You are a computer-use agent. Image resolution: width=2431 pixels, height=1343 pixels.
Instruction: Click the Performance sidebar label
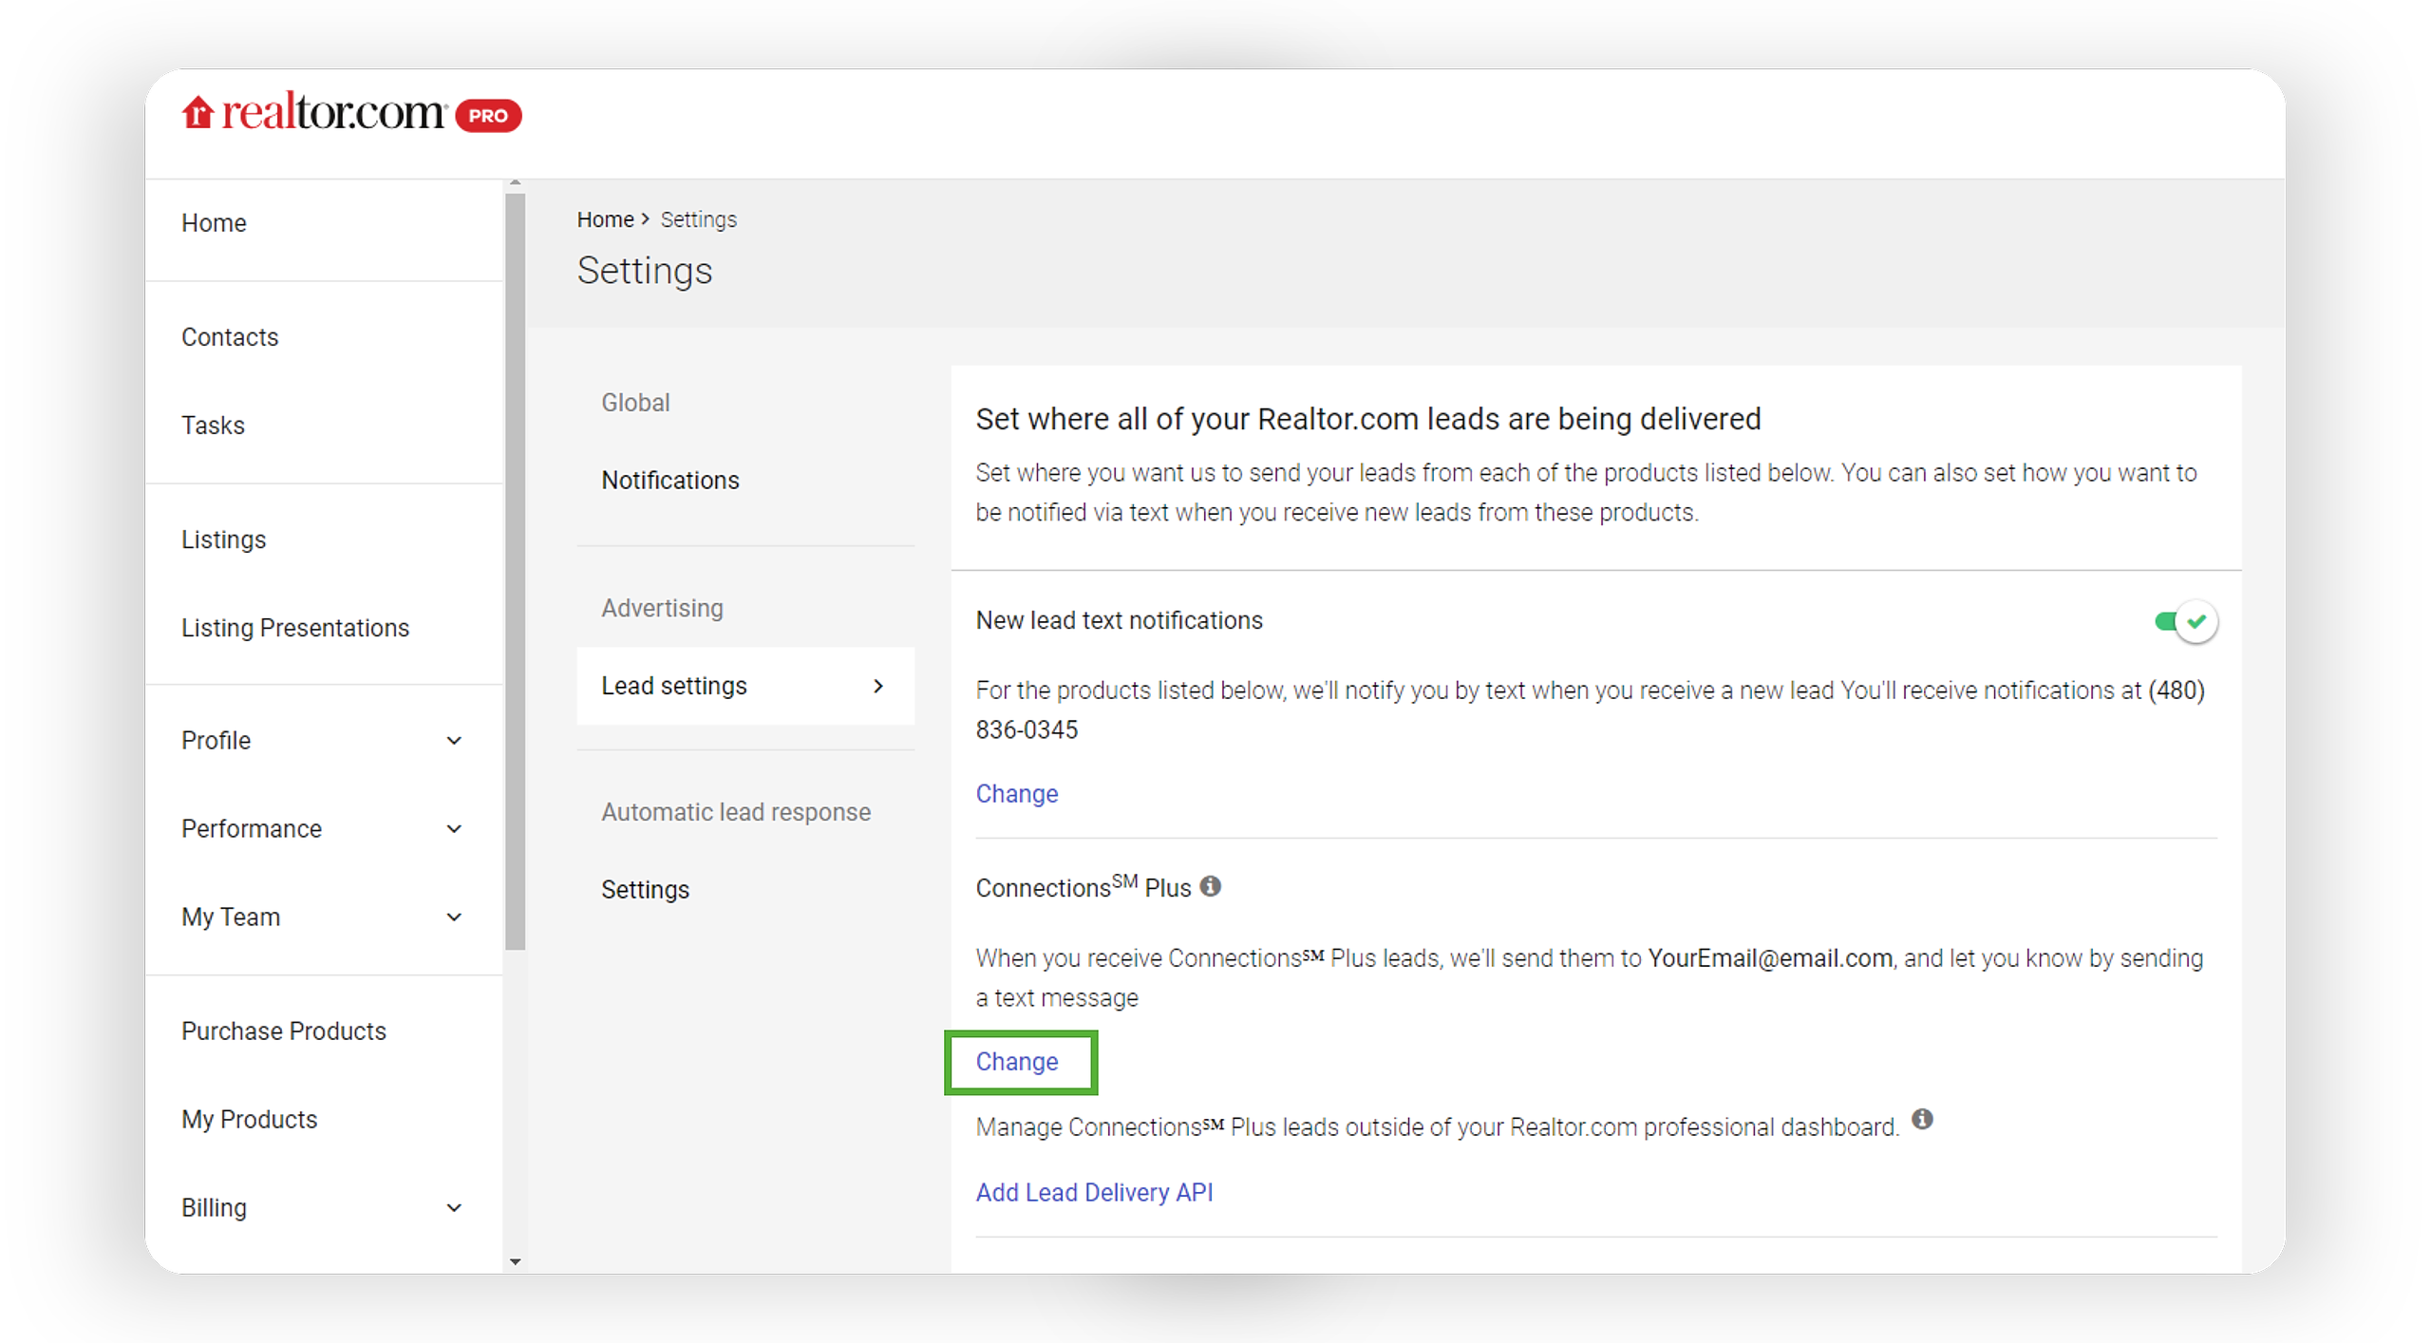(252, 829)
